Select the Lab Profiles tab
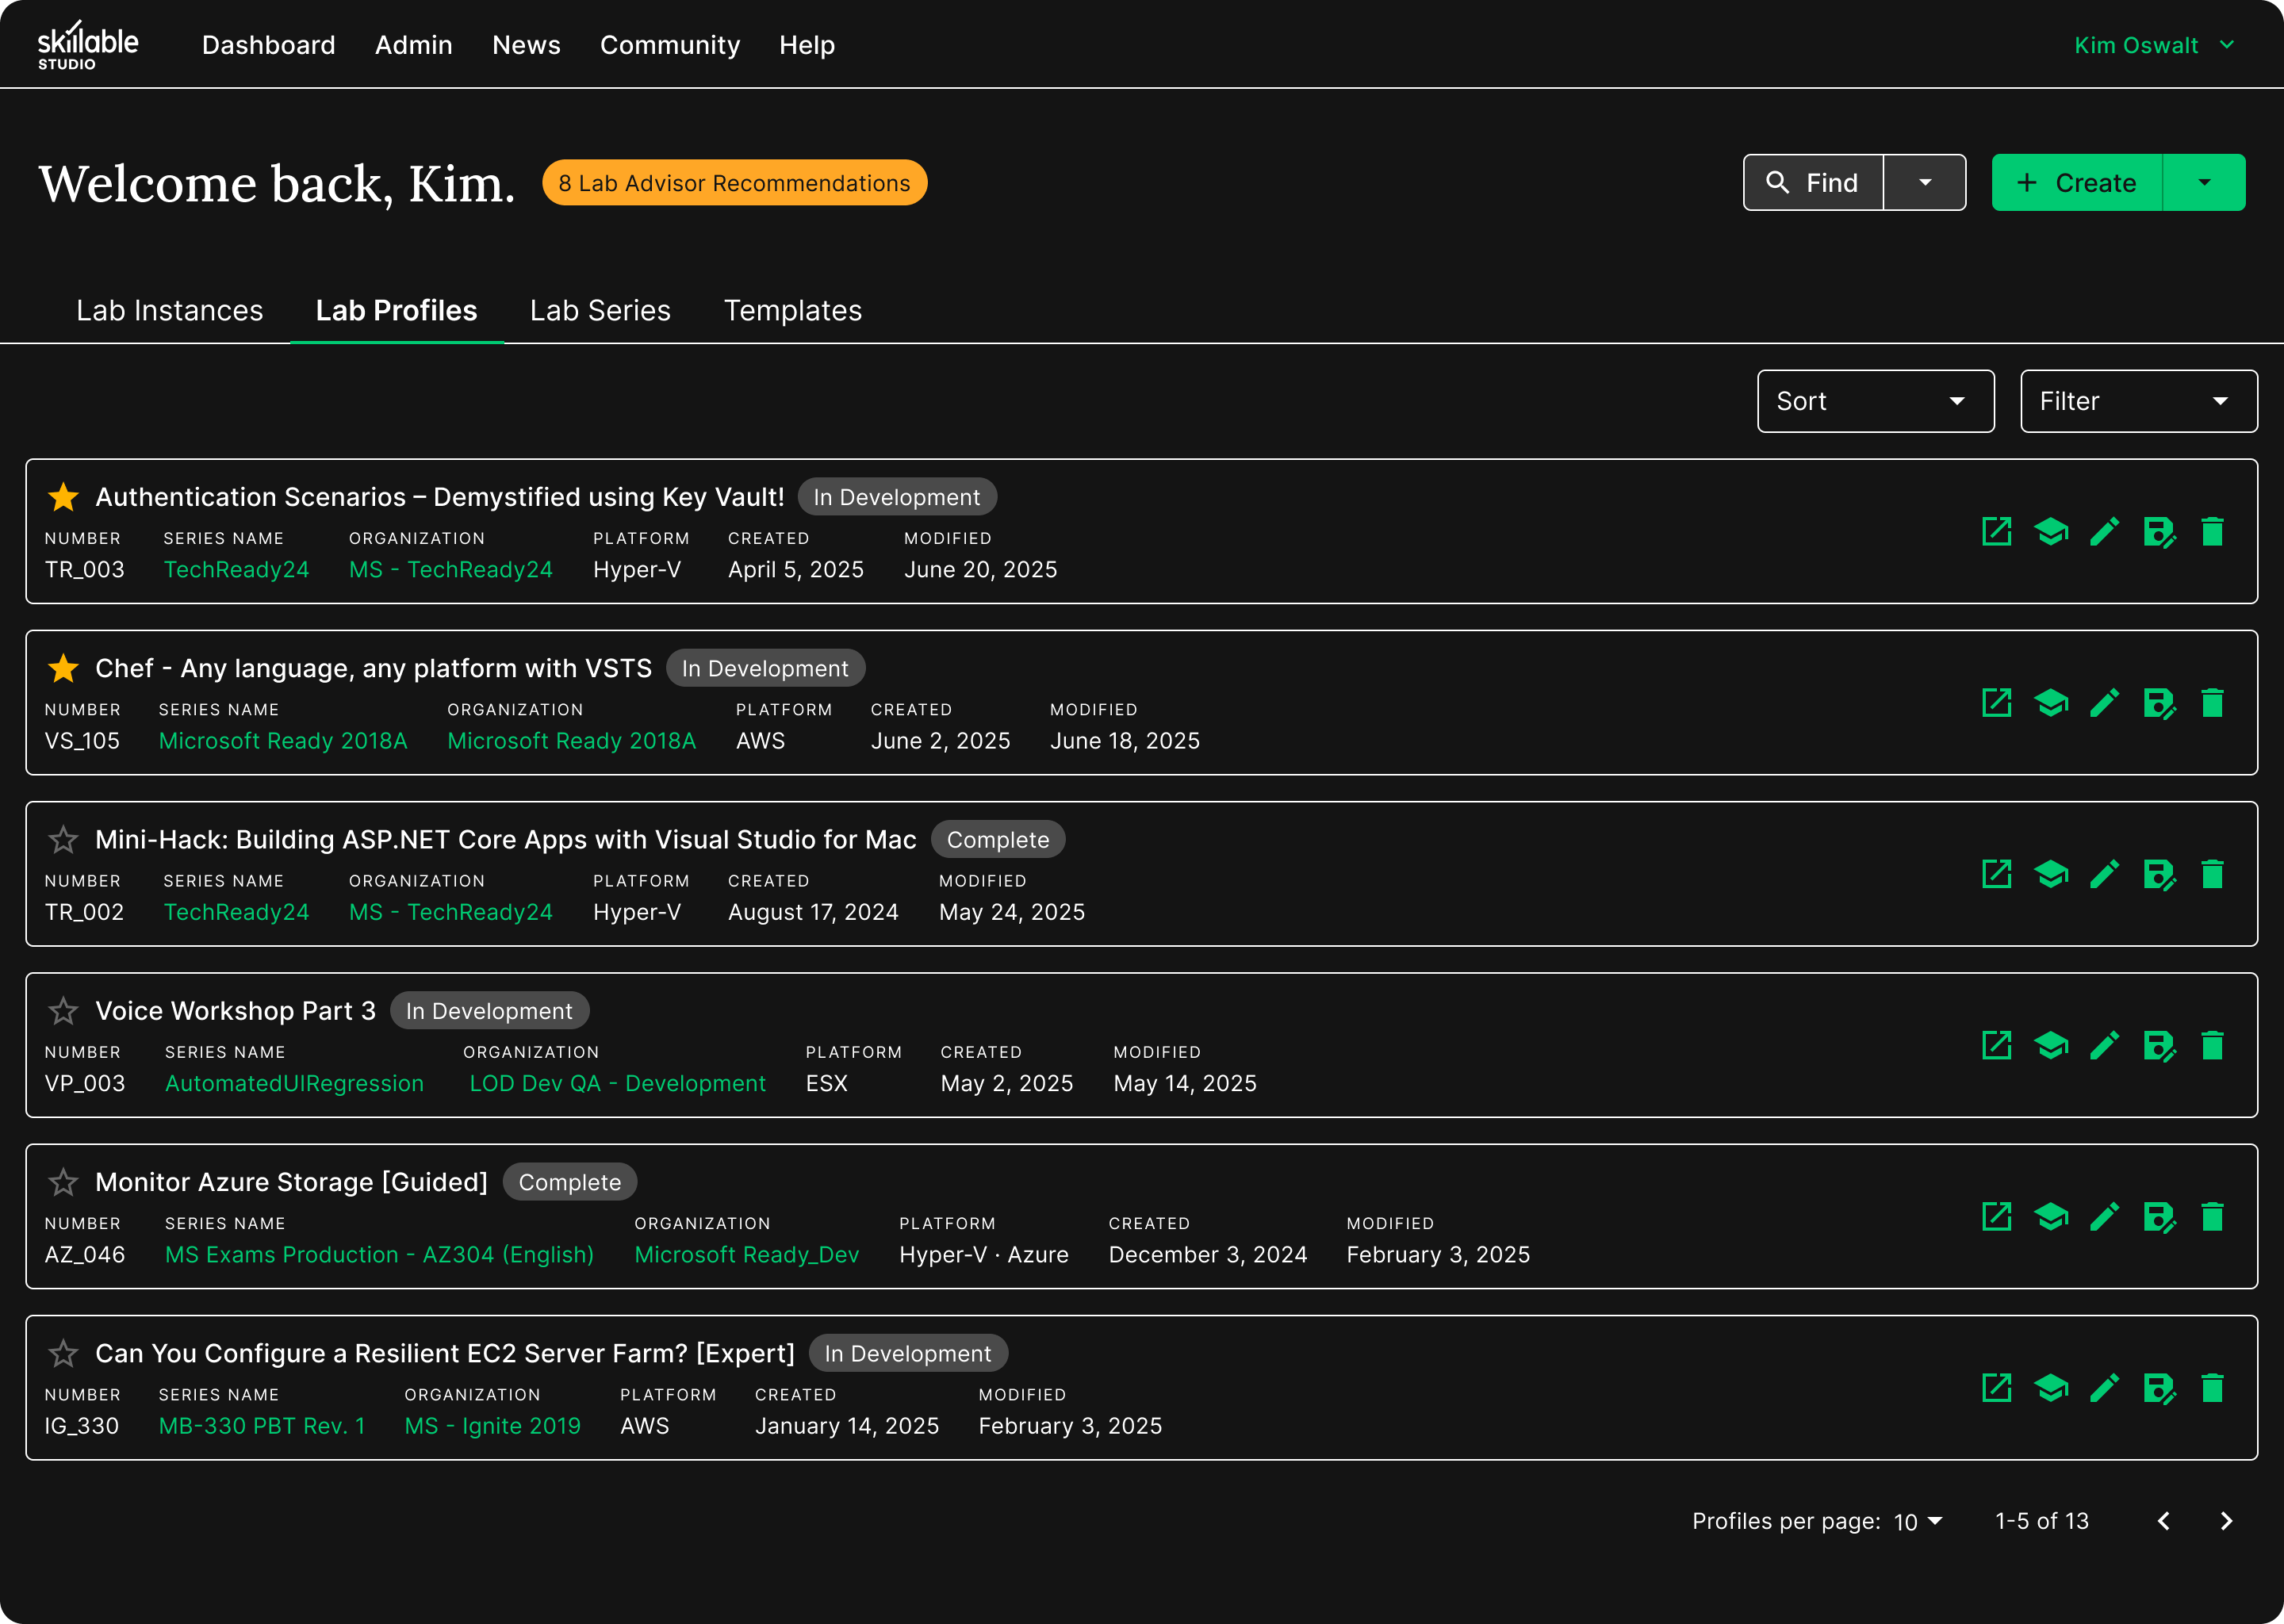2284x1624 pixels. pos(396,310)
